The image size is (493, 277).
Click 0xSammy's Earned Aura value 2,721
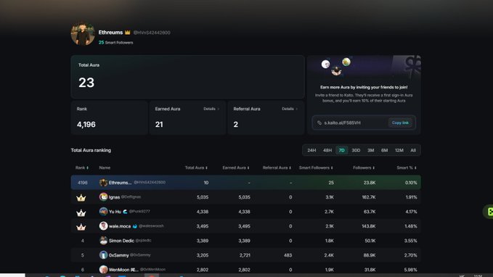click(245, 255)
